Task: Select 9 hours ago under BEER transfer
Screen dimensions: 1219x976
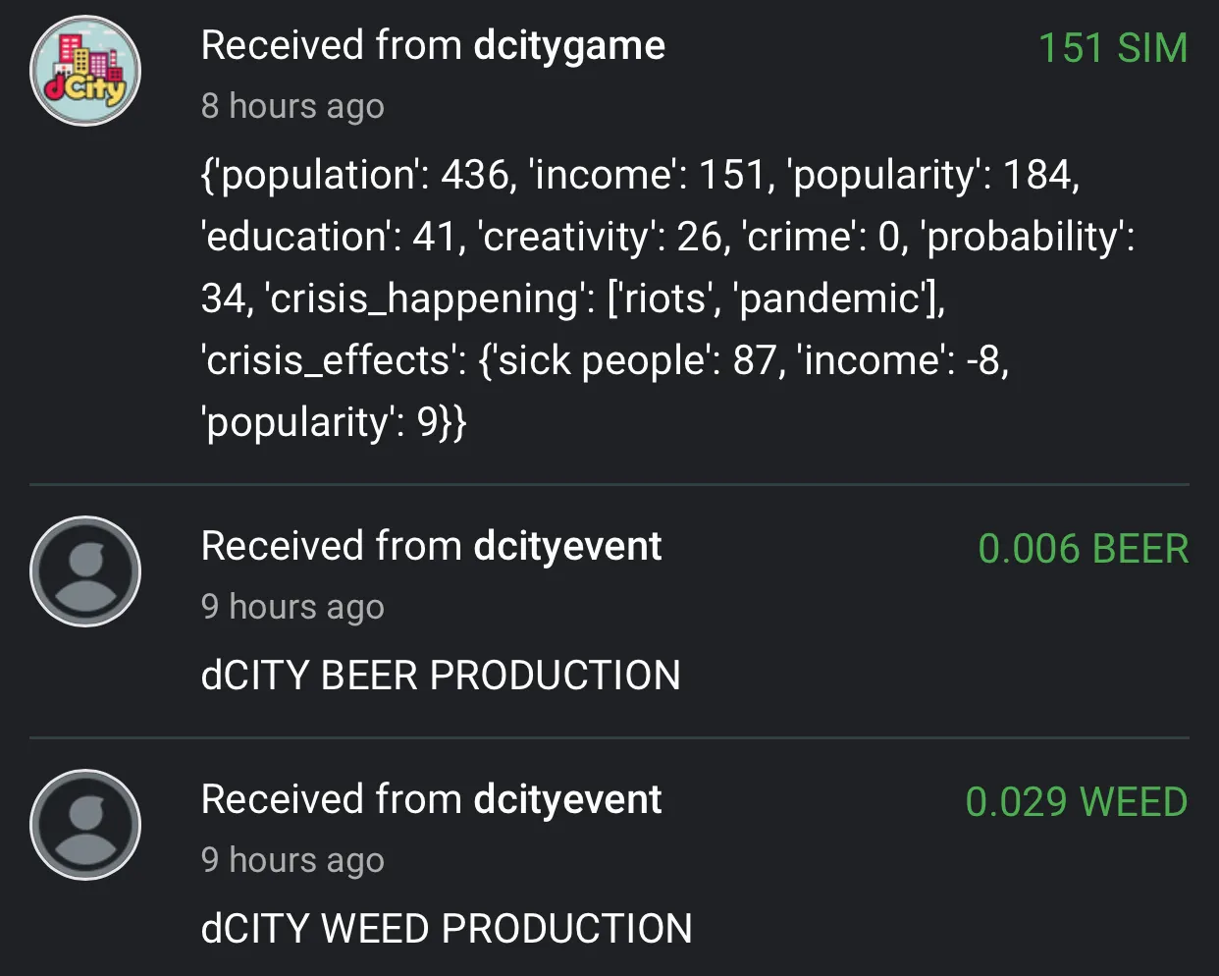Action: [x=292, y=607]
